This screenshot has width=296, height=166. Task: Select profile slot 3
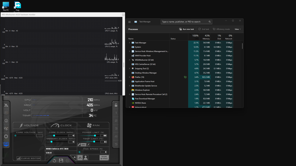[116, 128]
